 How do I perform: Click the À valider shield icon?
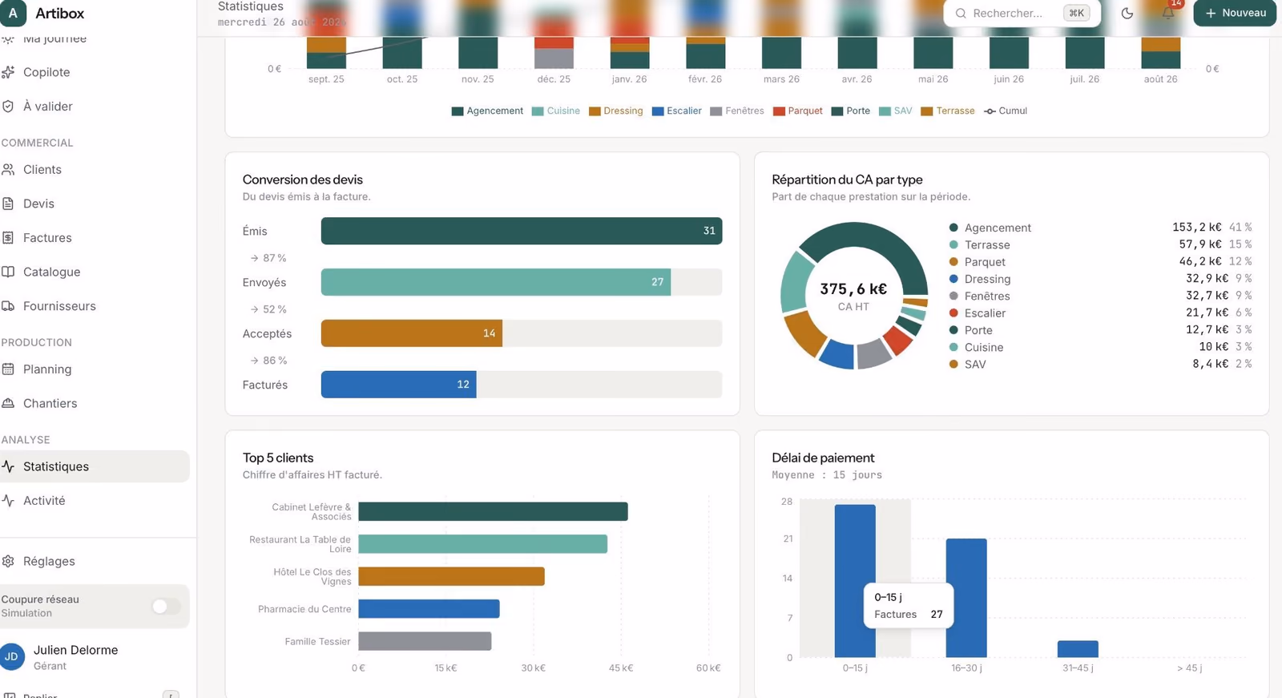8,107
